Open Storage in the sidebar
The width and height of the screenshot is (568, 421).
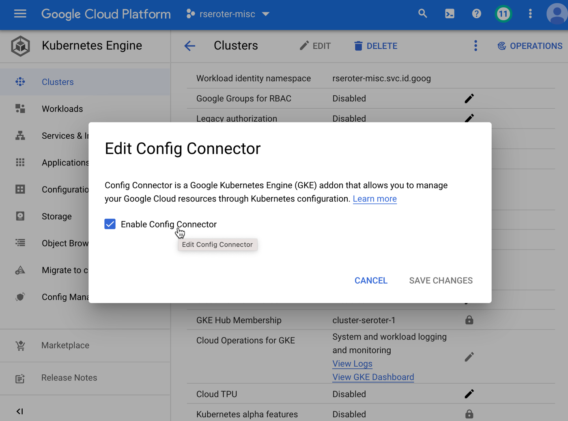(56, 216)
